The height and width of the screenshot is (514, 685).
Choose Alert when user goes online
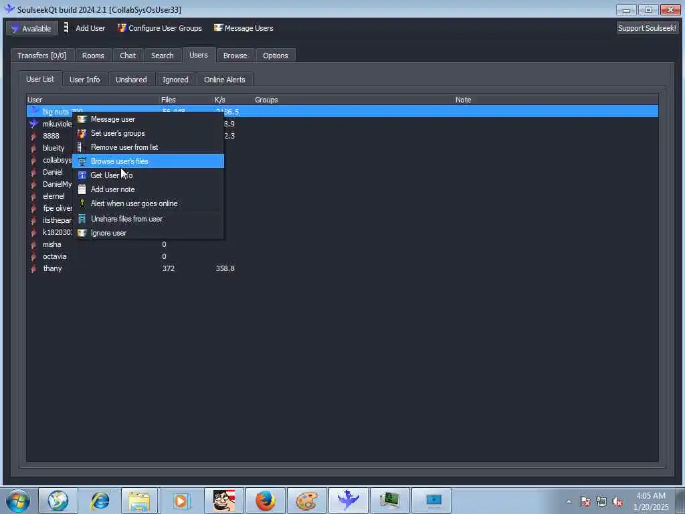148,203
